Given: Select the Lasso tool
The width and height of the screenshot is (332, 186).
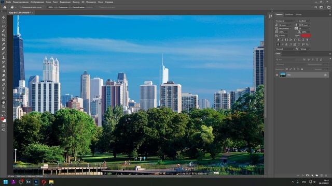Looking at the screenshot, I should [x=4, y=26].
